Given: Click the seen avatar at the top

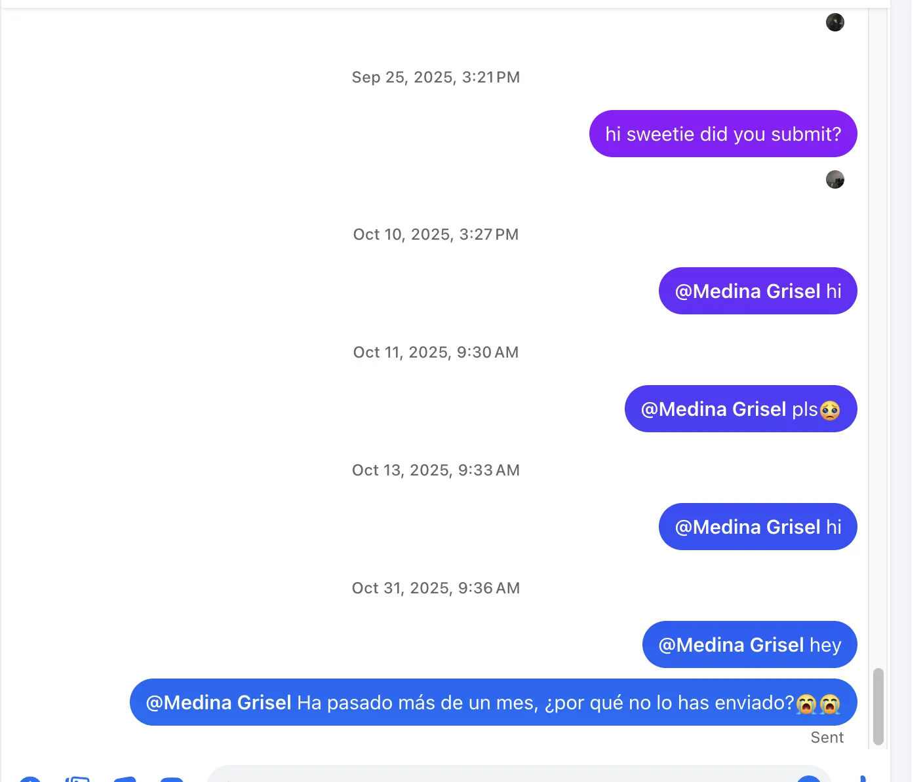Looking at the screenshot, I should pyautogui.click(x=835, y=22).
